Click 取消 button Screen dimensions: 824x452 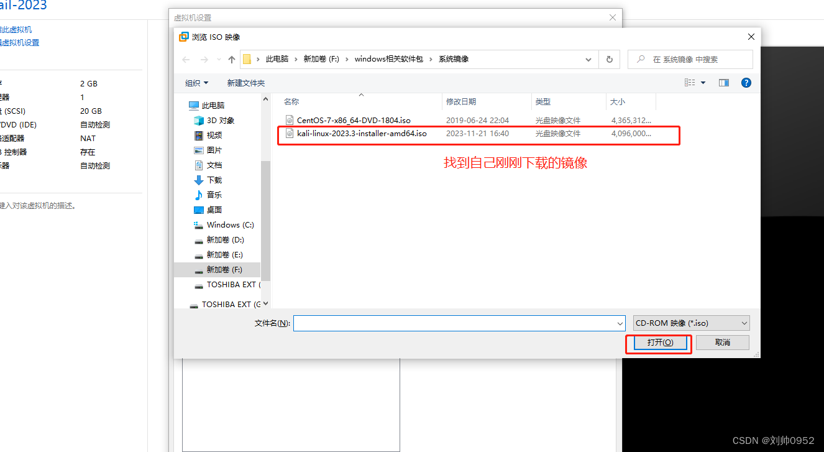pos(723,343)
